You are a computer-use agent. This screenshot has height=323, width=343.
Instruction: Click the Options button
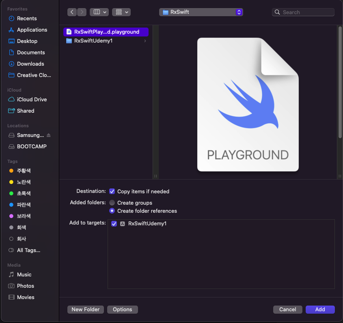123,310
